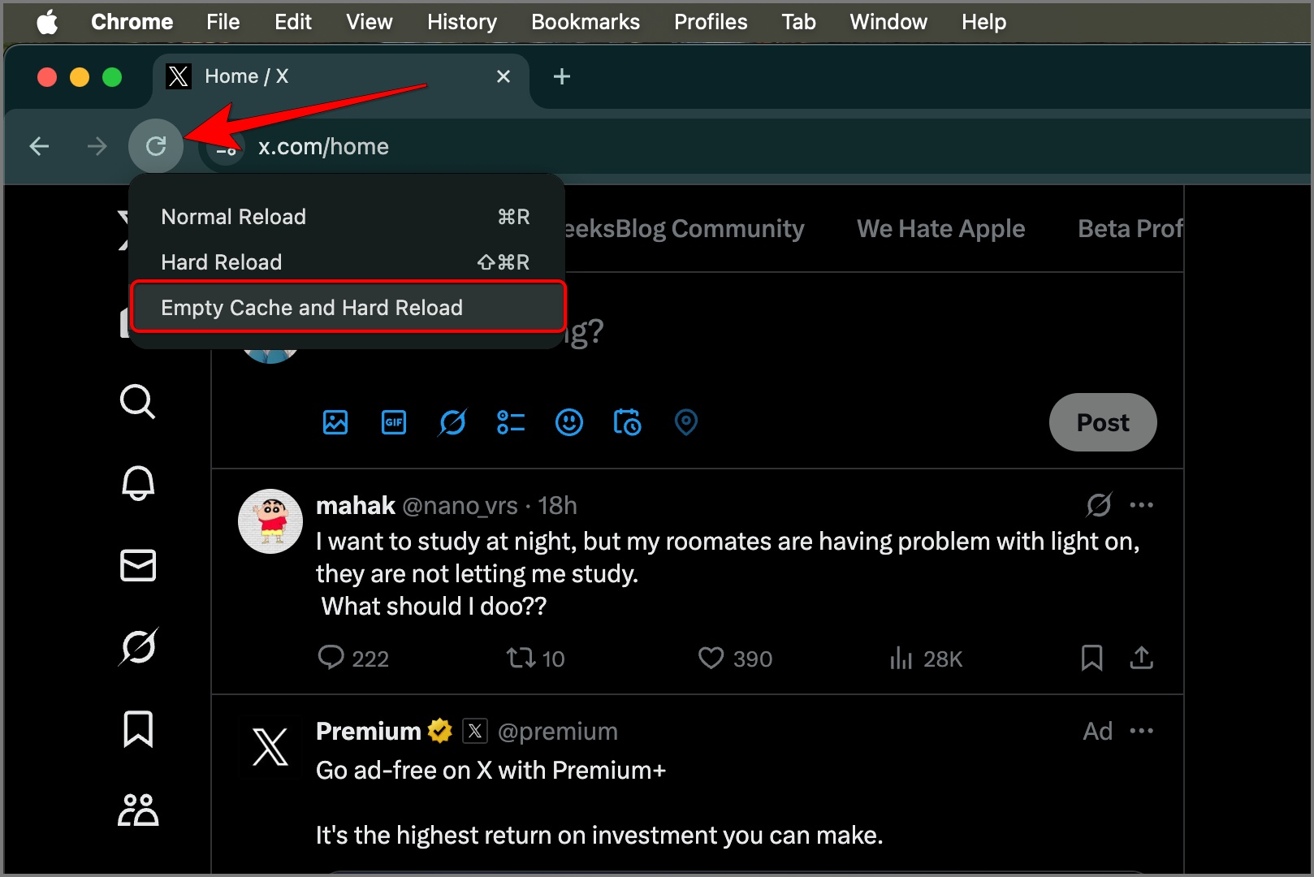Select Empty Cache and Hard Reload
1314x877 pixels.
(x=312, y=307)
